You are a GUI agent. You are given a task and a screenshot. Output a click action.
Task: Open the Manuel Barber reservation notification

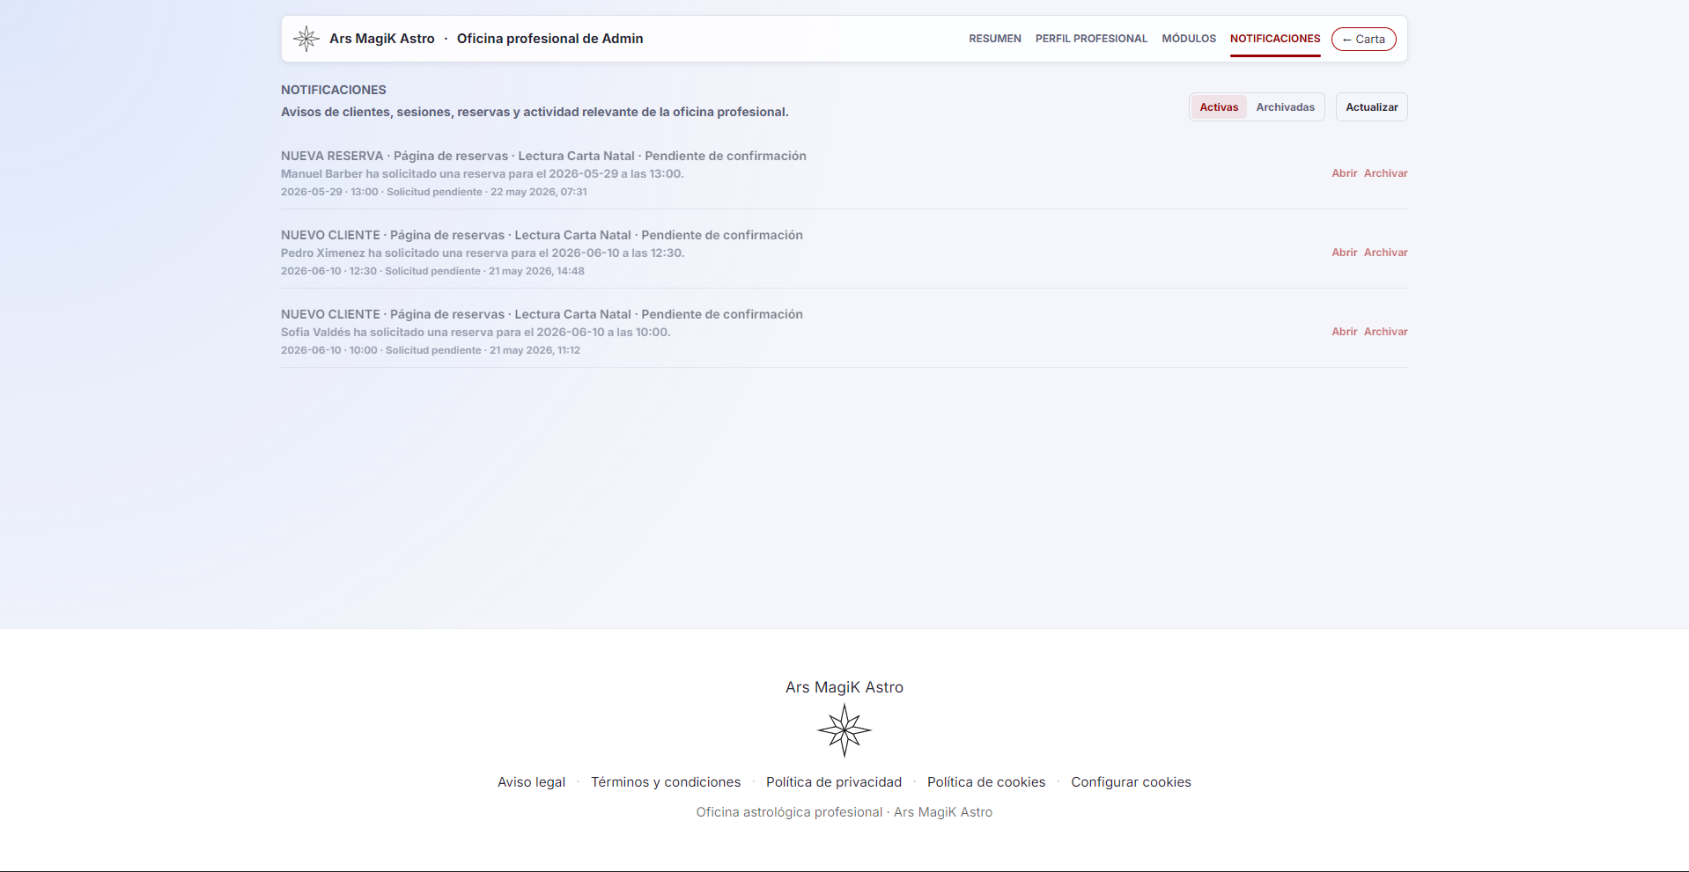point(1345,173)
